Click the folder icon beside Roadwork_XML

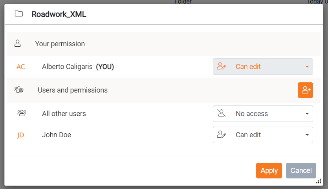point(18,14)
